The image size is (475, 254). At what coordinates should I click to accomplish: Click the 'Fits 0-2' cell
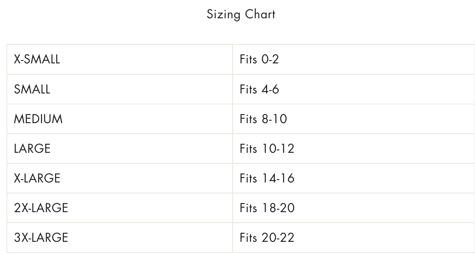(x=259, y=59)
